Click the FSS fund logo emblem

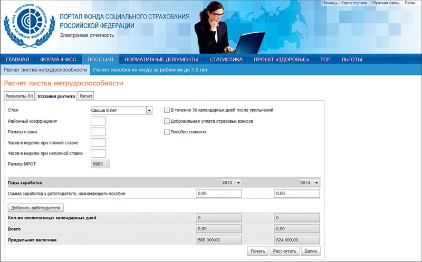(28, 25)
